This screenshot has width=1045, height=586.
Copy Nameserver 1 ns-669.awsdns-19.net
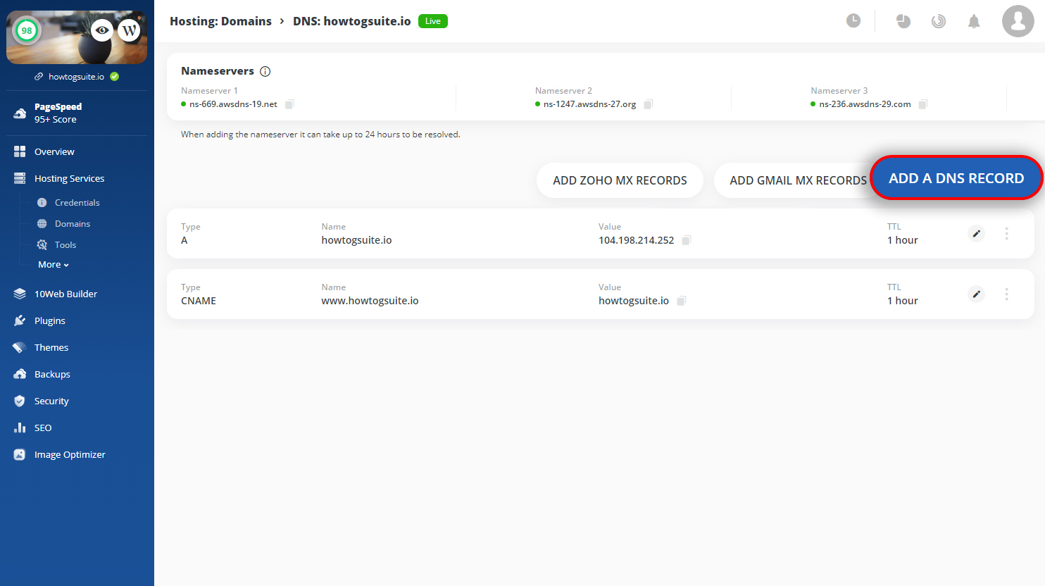pyautogui.click(x=289, y=104)
